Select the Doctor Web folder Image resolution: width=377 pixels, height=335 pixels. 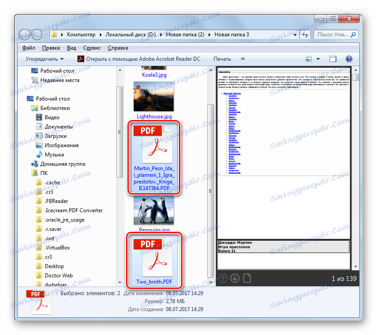[x=59, y=276]
